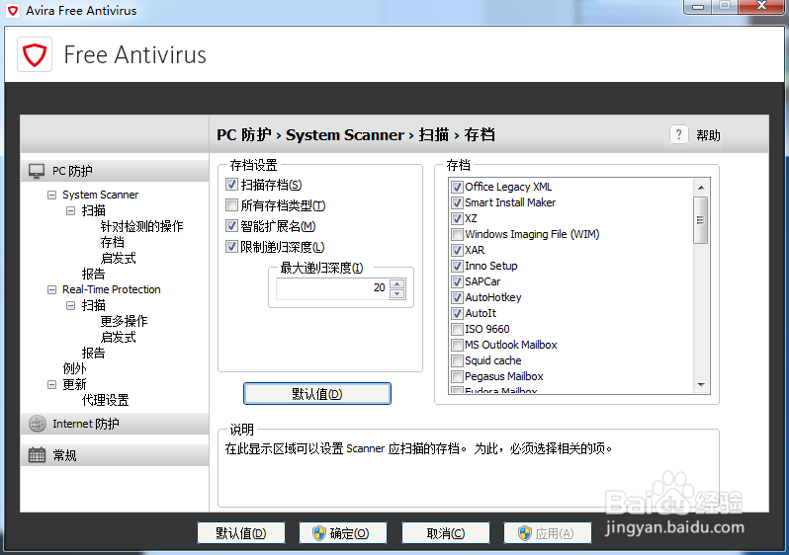Click 应用(A) apply button
The image size is (789, 555).
coord(548,533)
